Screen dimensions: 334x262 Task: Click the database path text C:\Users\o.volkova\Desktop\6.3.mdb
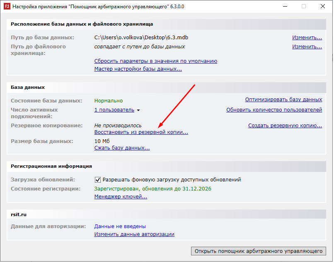click(x=141, y=38)
